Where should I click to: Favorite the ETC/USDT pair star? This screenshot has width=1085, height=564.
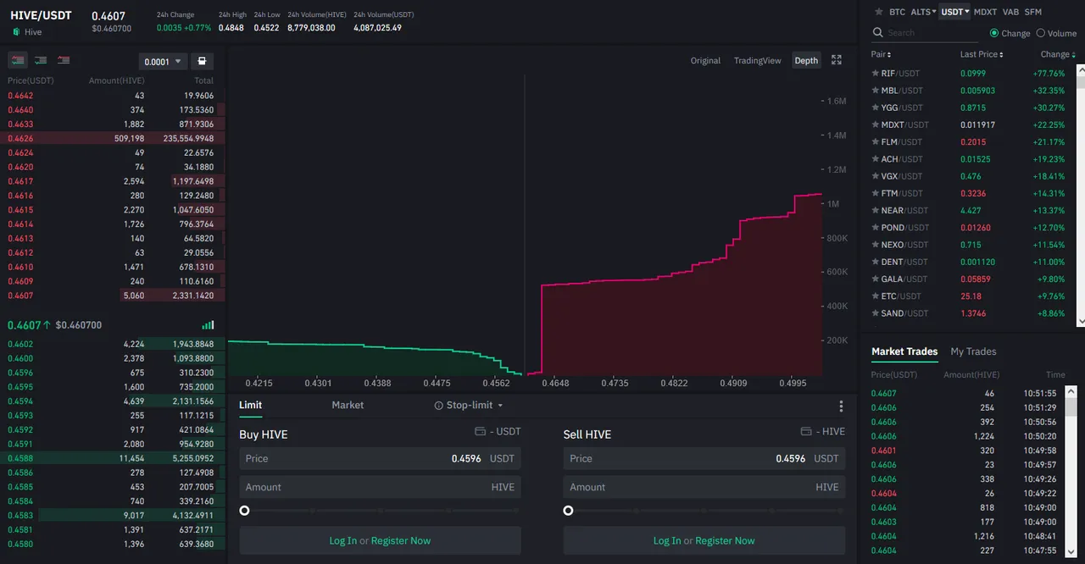pyautogui.click(x=875, y=296)
